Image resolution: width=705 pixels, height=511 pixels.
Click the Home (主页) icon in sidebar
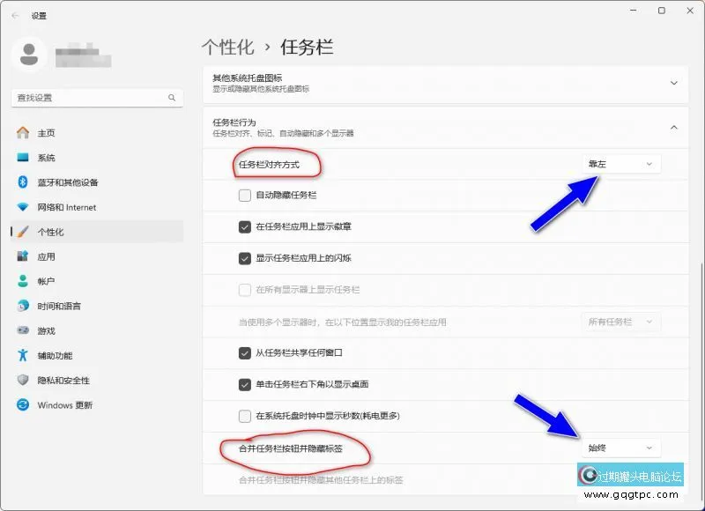coord(23,133)
